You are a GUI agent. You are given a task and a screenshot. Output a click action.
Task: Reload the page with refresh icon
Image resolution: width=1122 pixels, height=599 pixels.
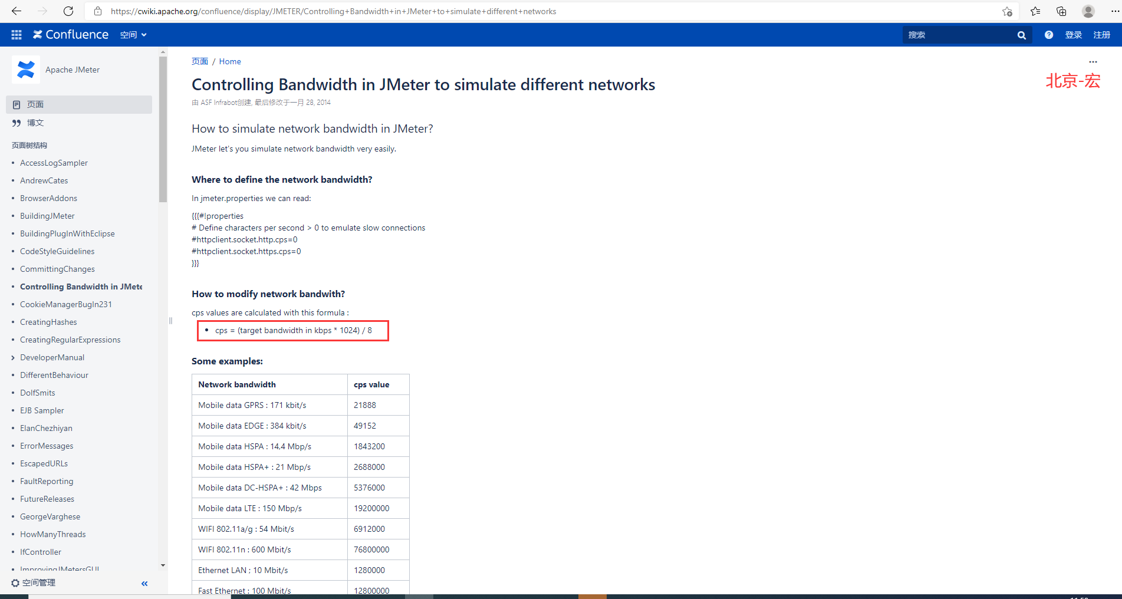(x=68, y=11)
